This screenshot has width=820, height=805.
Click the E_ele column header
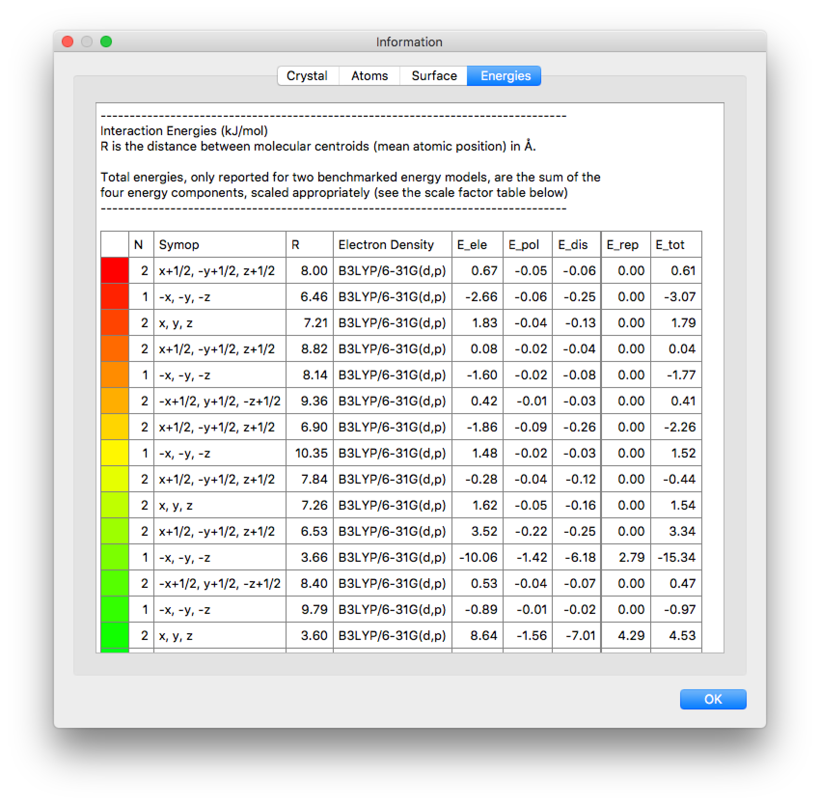pyautogui.click(x=477, y=245)
